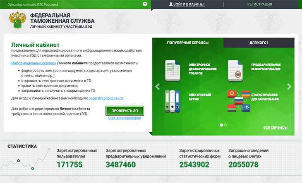This screenshot has height=183, width=302.
Task: Click the зарегистрироваться link
Action: [x=106, y=98]
